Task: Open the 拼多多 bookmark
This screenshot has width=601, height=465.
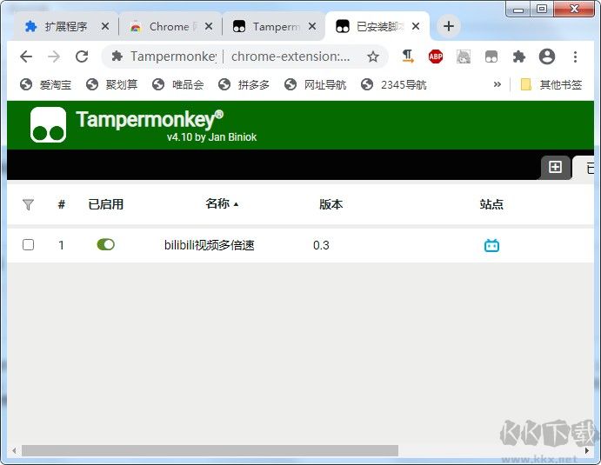Action: [x=244, y=84]
